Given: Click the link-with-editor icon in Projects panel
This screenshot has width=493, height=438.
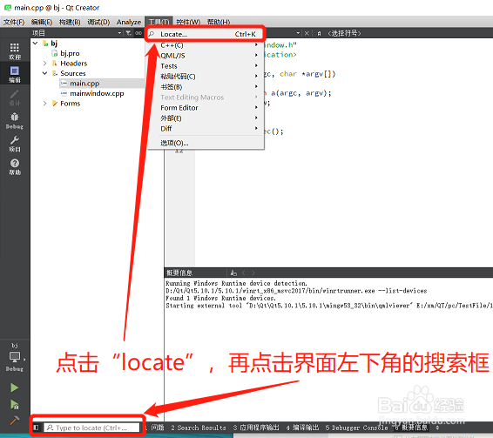Looking at the screenshot, I should [x=138, y=33].
